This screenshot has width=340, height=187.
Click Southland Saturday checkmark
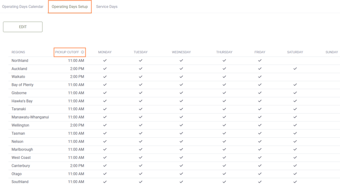point(295,182)
